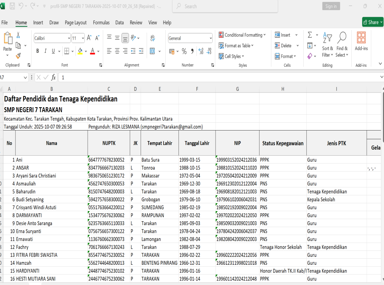Apply the yellow Fill Color swatch
Viewport: 384px width, 285px height.
click(80, 51)
